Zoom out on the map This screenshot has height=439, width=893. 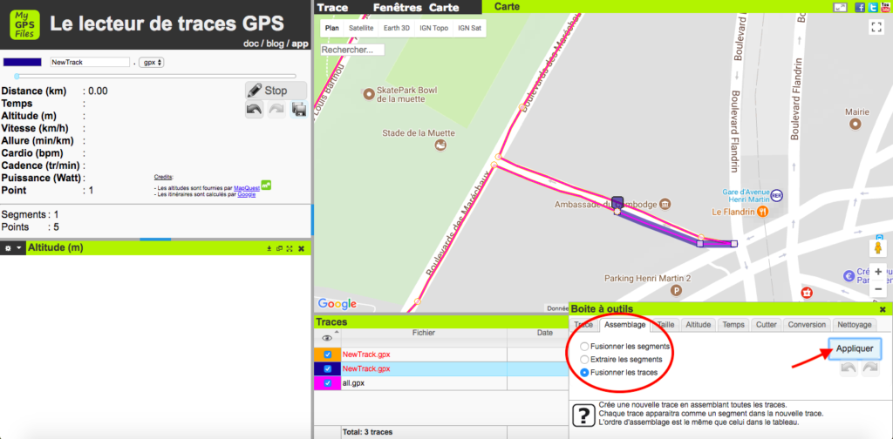[x=878, y=289]
